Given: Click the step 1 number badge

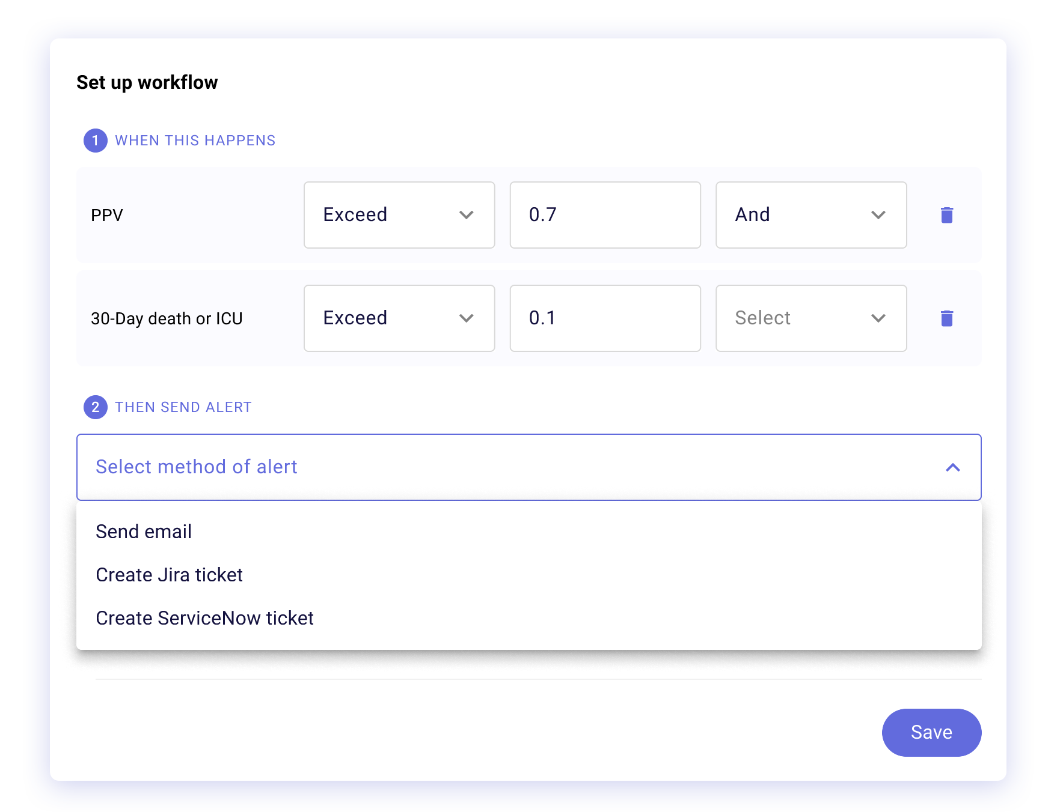Looking at the screenshot, I should point(95,141).
